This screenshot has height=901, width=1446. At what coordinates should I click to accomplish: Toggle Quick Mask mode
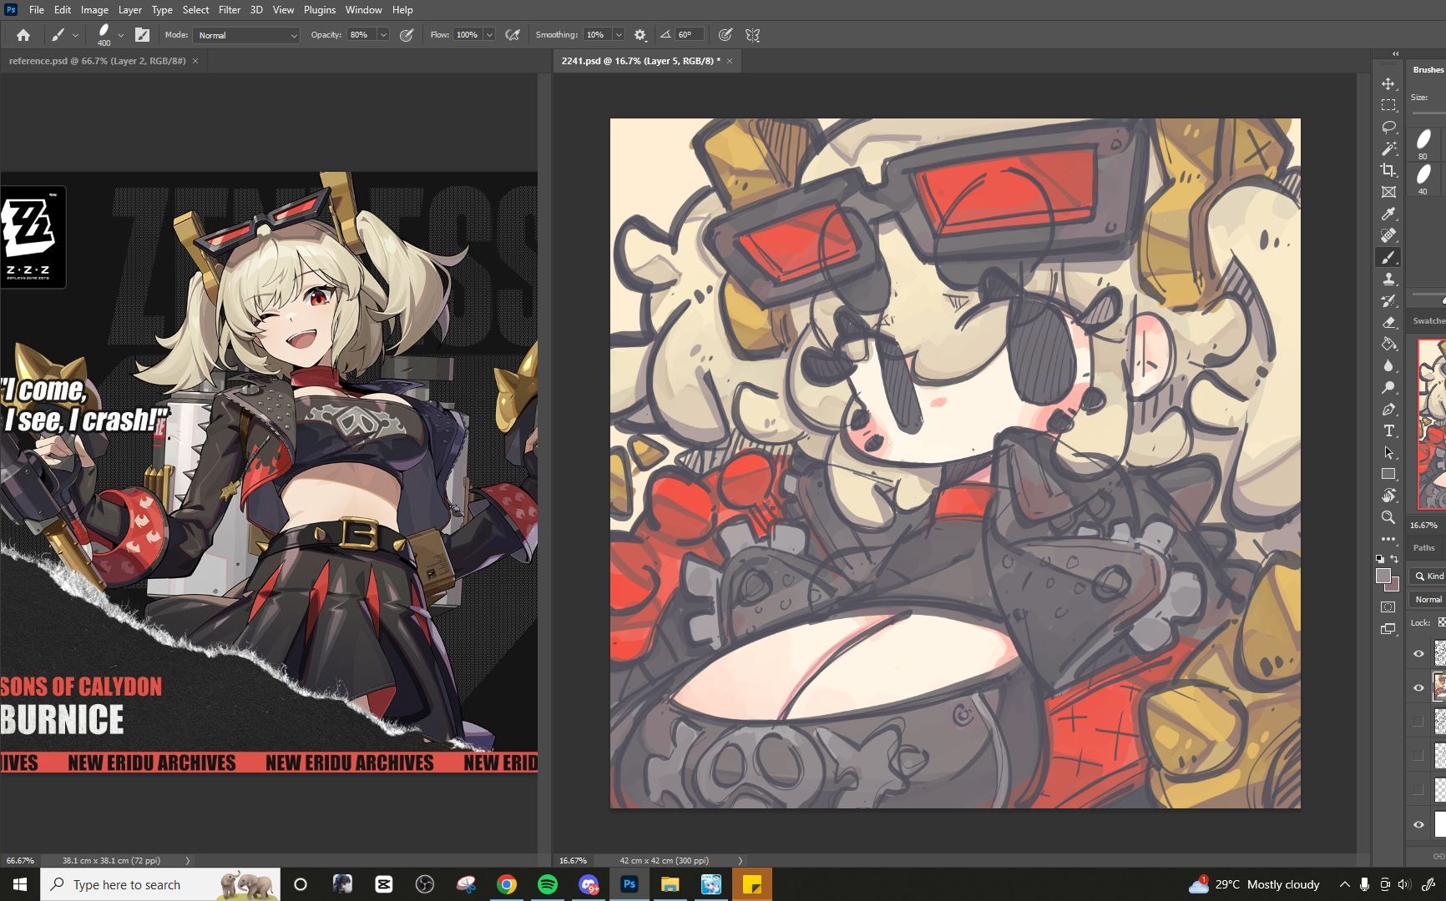click(x=1388, y=607)
